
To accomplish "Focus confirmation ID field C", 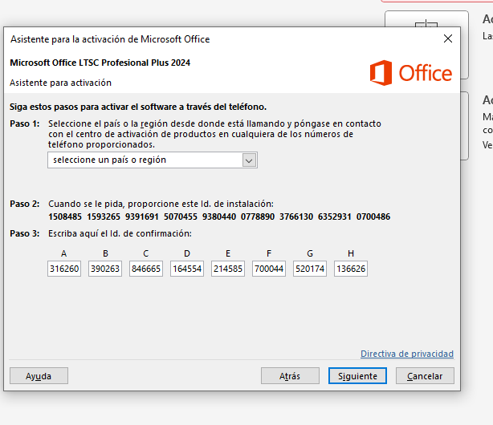I will click(146, 269).
